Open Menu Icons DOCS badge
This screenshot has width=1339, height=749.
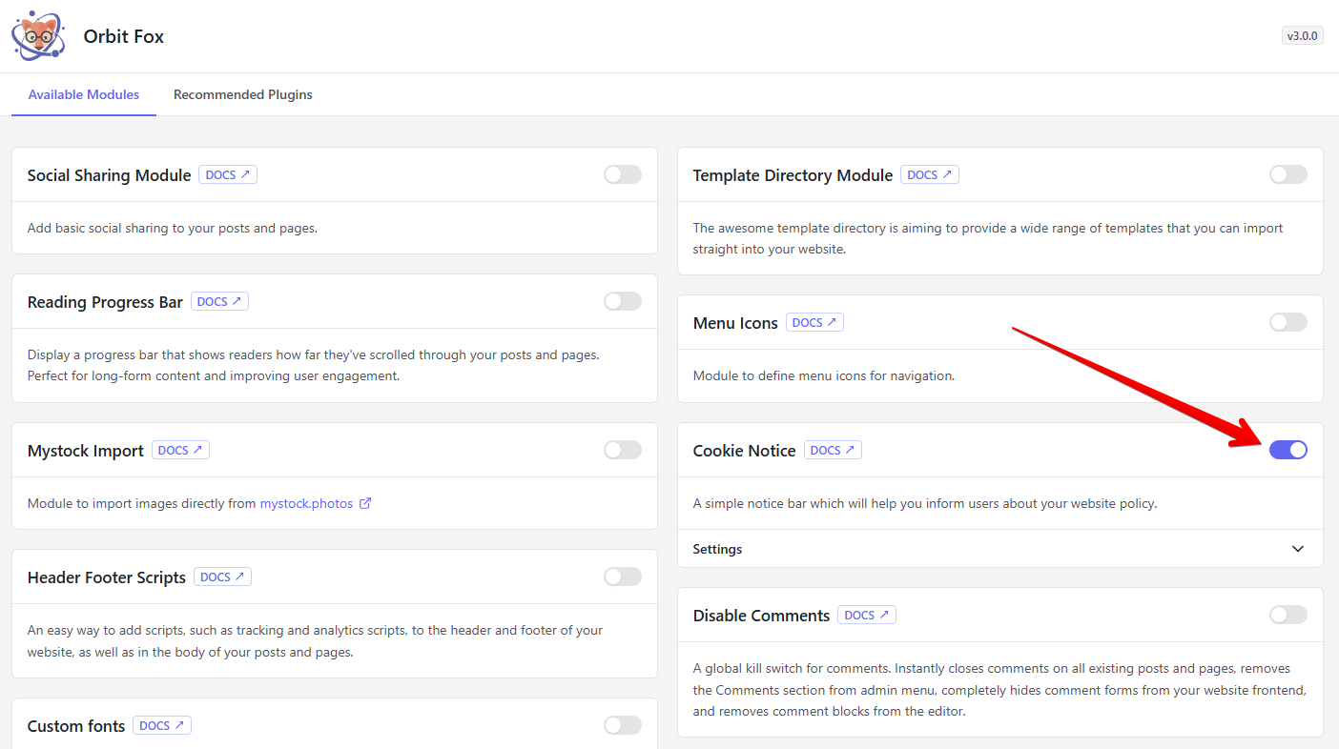(814, 323)
